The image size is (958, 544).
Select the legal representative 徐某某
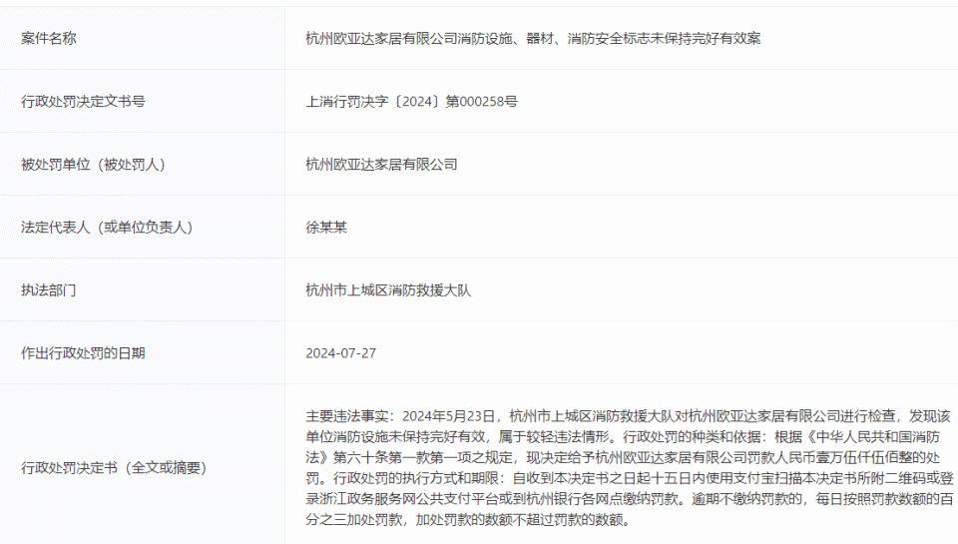[x=326, y=228]
